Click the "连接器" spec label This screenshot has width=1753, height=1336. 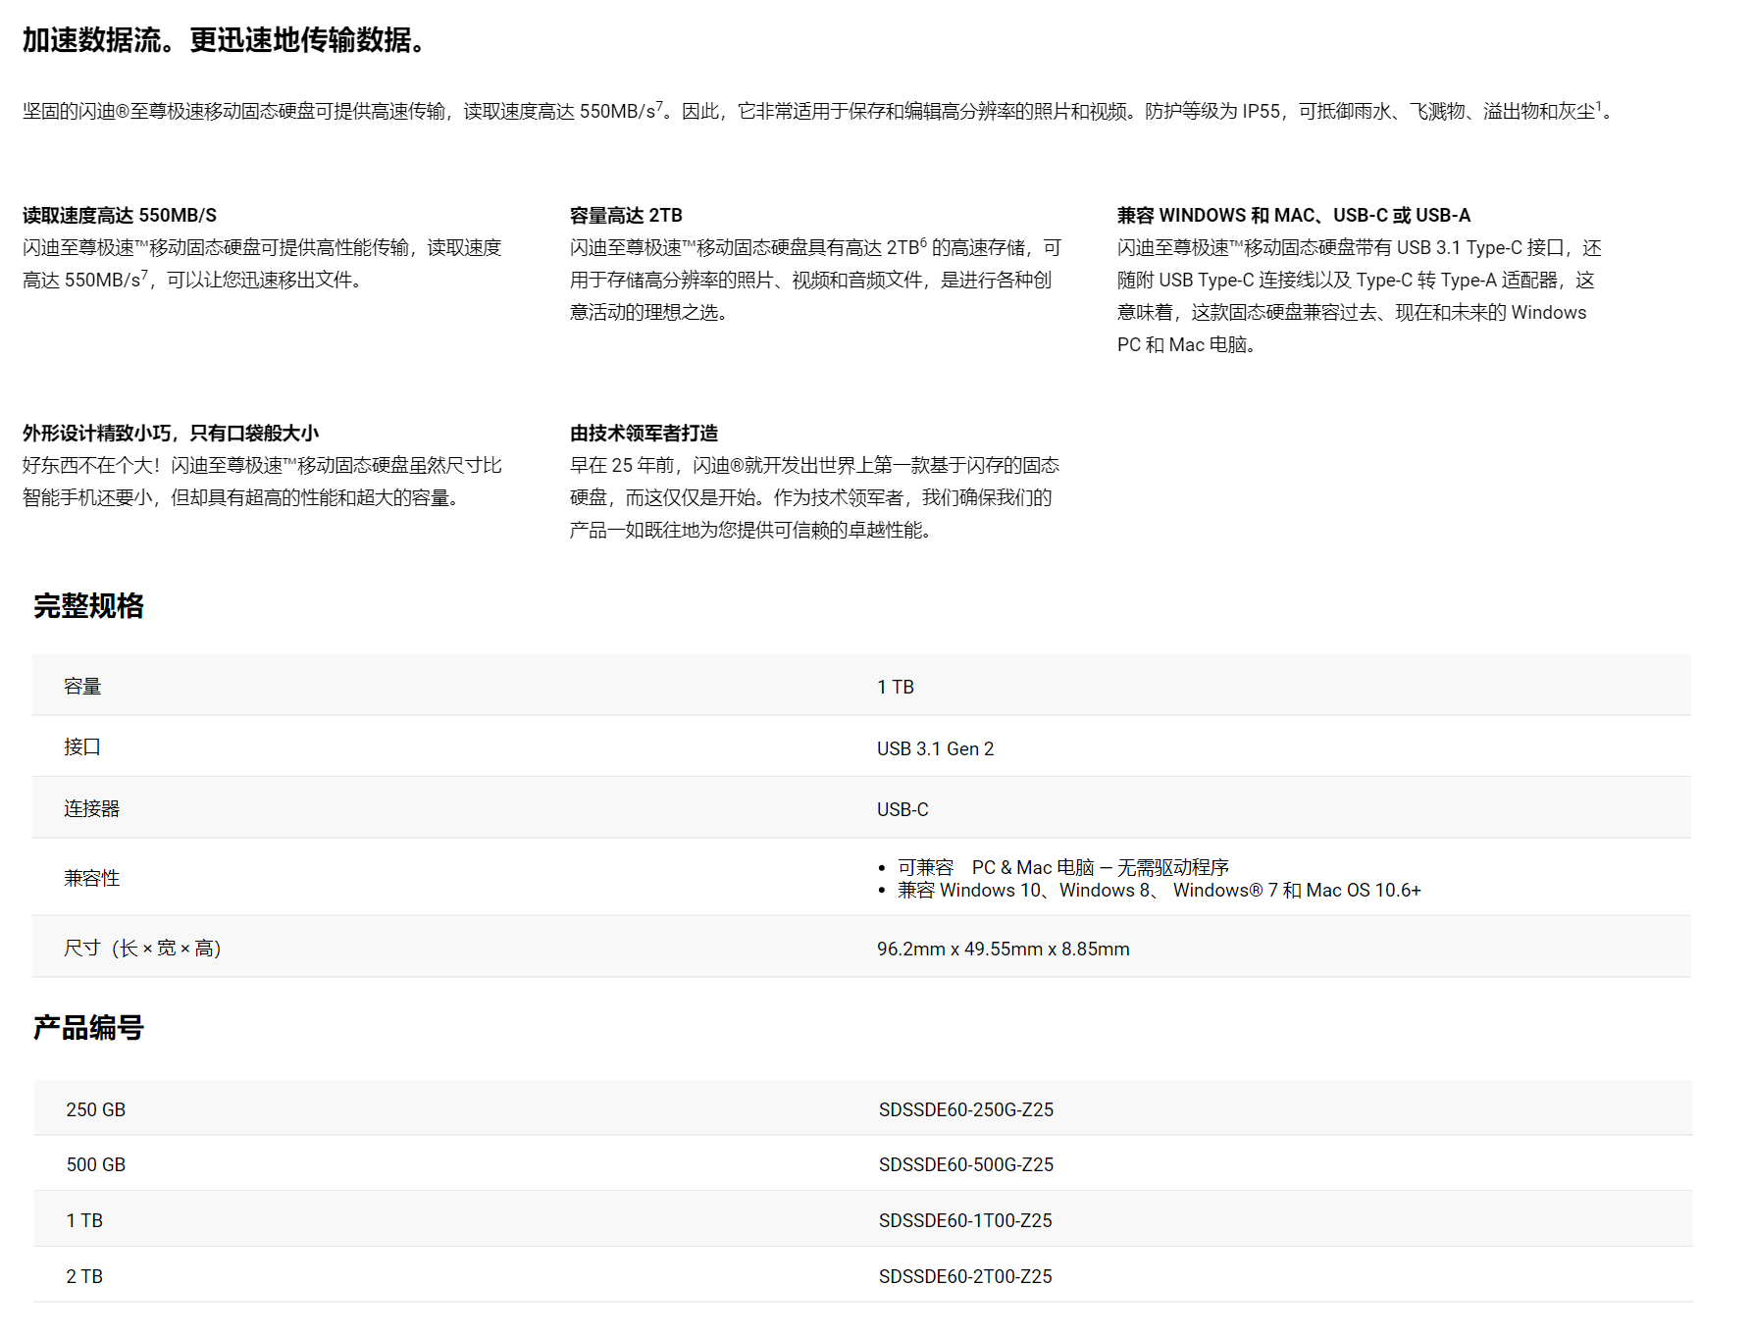click(91, 809)
